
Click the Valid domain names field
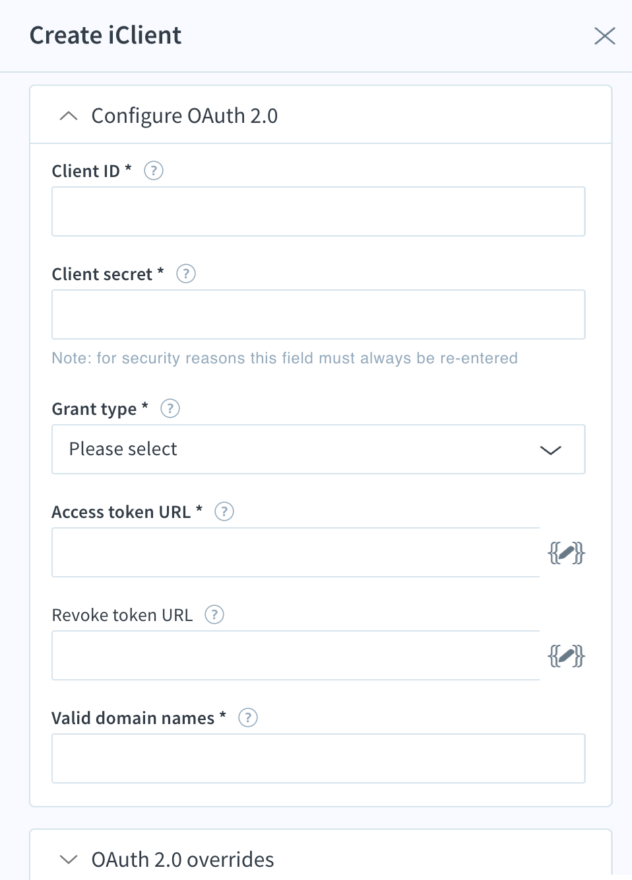coord(319,758)
